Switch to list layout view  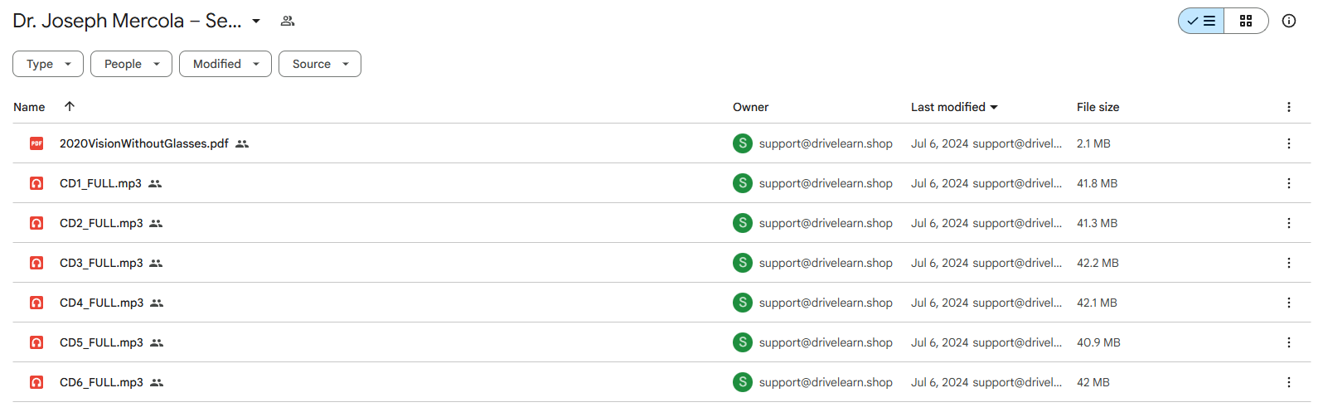click(1201, 21)
